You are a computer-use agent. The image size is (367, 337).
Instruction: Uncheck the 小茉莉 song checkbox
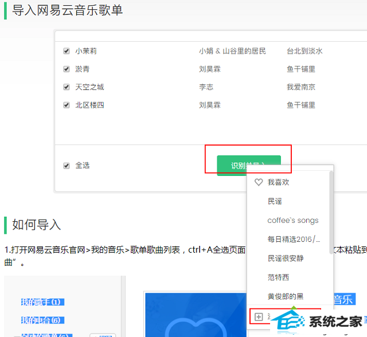67,51
